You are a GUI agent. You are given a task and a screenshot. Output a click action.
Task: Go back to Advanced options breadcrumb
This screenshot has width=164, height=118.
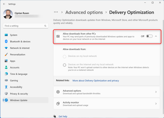tap(84, 12)
